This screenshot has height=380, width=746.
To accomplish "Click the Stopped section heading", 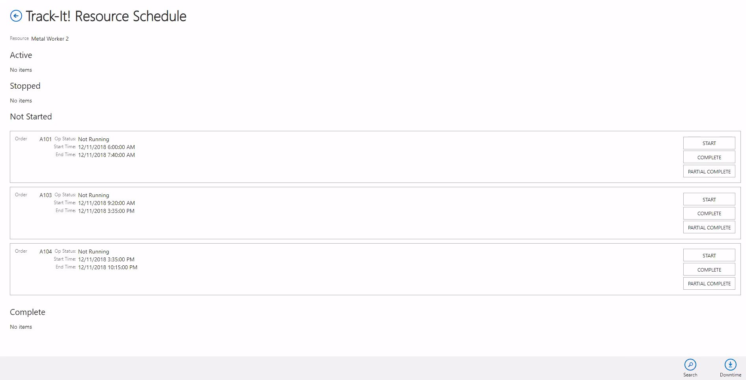I will (x=25, y=86).
